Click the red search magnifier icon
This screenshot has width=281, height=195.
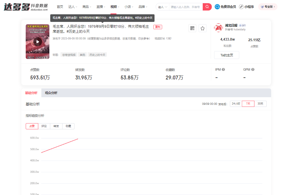click(x=207, y=6)
